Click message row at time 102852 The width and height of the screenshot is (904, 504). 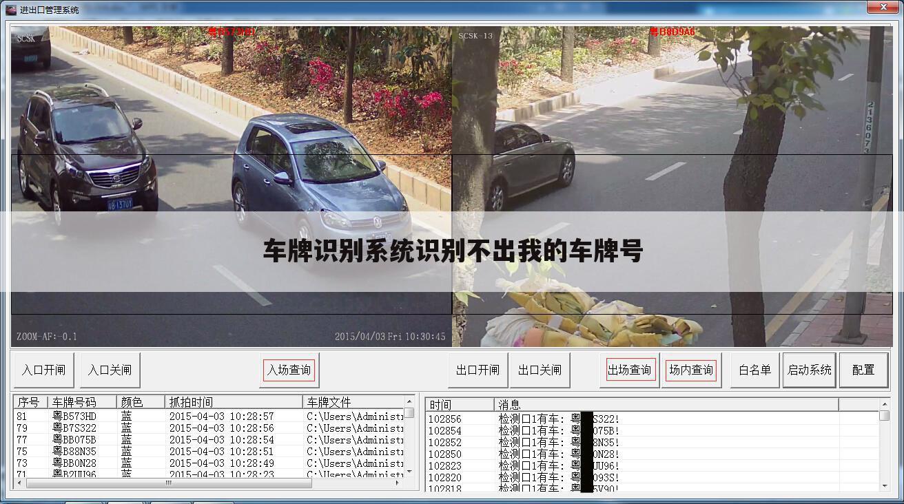[x=652, y=443]
